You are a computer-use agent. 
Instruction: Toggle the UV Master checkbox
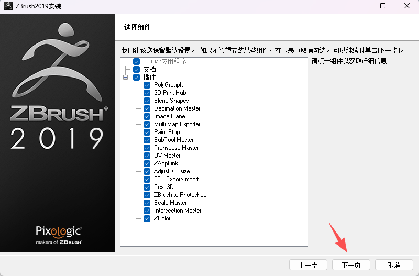coord(147,156)
